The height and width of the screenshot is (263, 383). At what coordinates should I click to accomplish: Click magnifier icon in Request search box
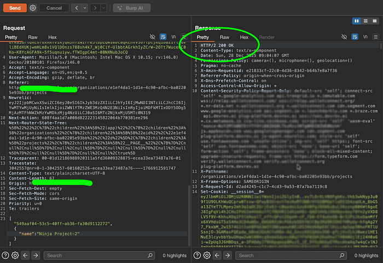[x=150, y=255]
